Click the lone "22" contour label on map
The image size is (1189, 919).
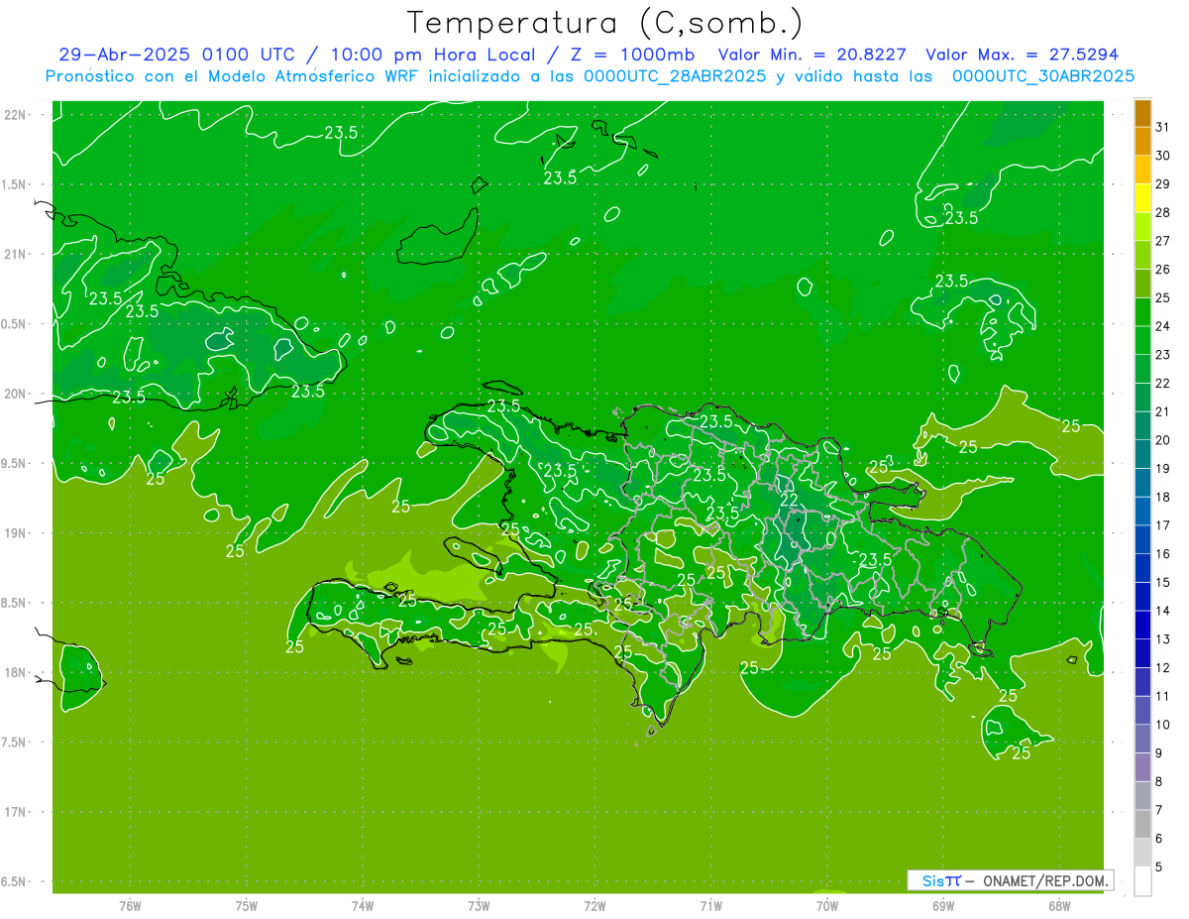(x=789, y=499)
